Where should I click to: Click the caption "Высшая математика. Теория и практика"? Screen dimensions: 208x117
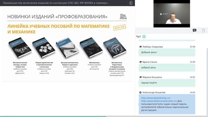pos(70,64)
